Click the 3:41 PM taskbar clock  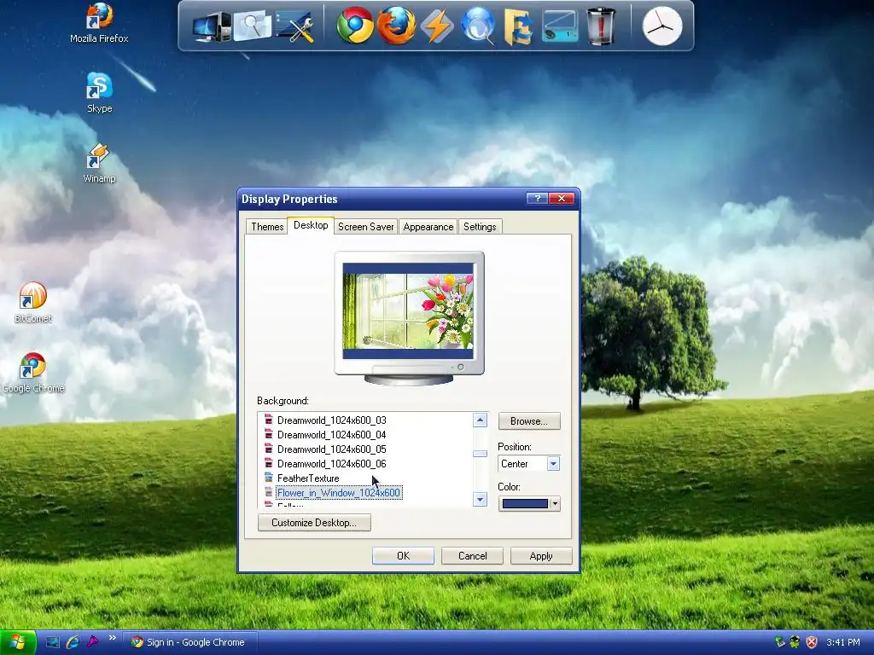842,642
